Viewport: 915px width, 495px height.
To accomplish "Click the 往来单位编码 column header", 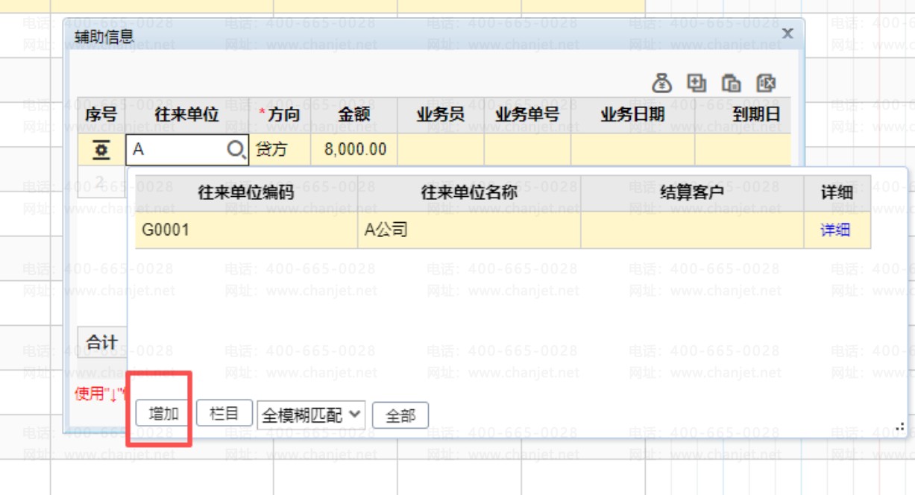I will pos(246,193).
